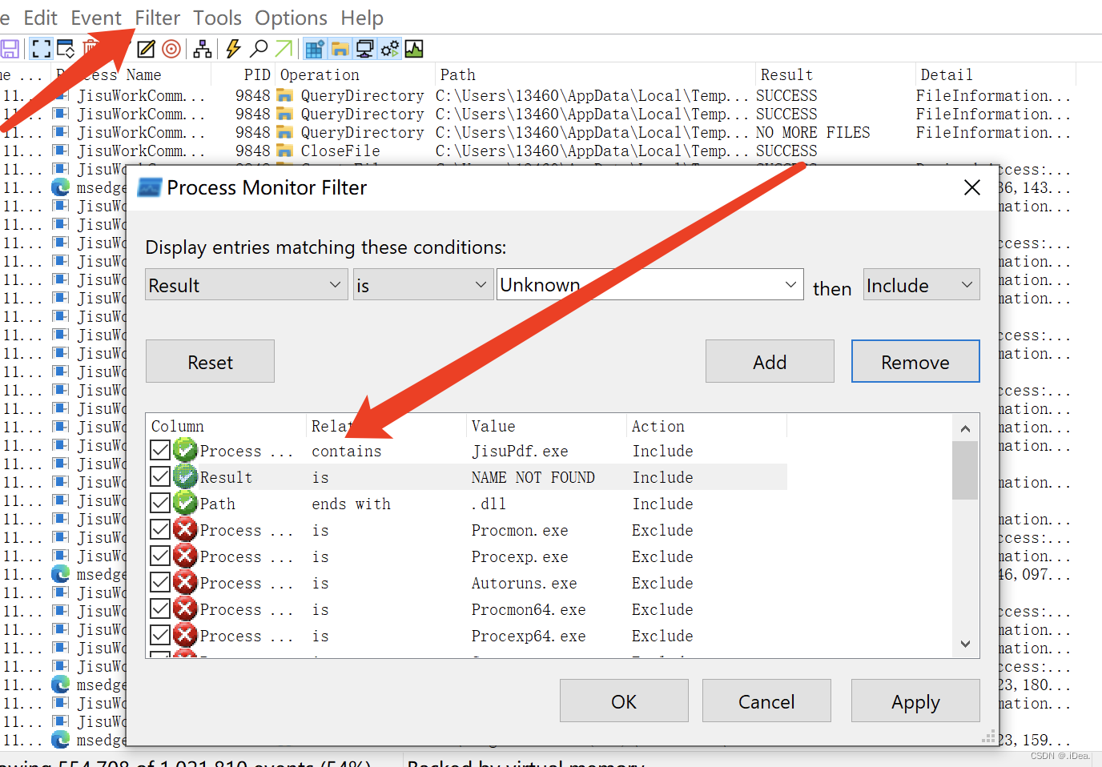The image size is (1102, 767).
Task: Click the Save toolbar icon
Action: tap(10, 49)
